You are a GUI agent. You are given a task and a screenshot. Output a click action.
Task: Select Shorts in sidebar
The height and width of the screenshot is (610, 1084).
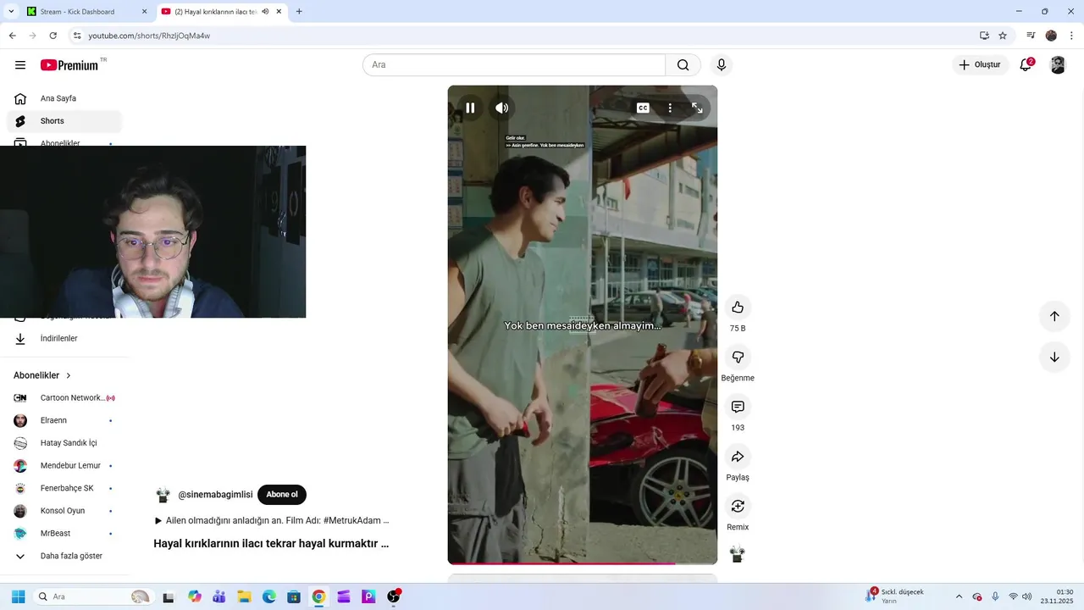tap(64, 121)
